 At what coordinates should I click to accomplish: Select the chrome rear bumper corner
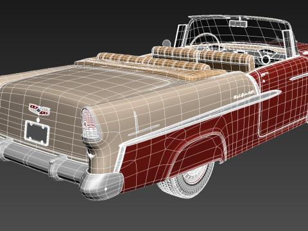point(101,185)
